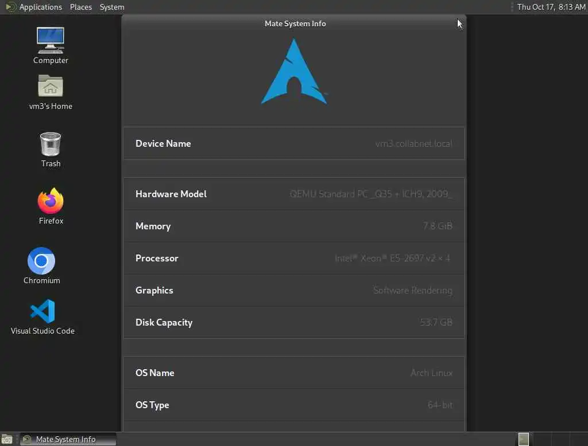
Task: Select the vm3.collabnet.local device name value
Action: coord(413,143)
